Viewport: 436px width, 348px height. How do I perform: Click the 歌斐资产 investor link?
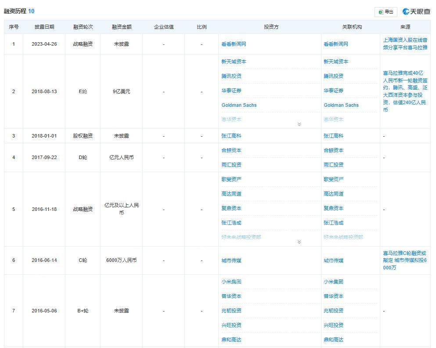(x=232, y=179)
